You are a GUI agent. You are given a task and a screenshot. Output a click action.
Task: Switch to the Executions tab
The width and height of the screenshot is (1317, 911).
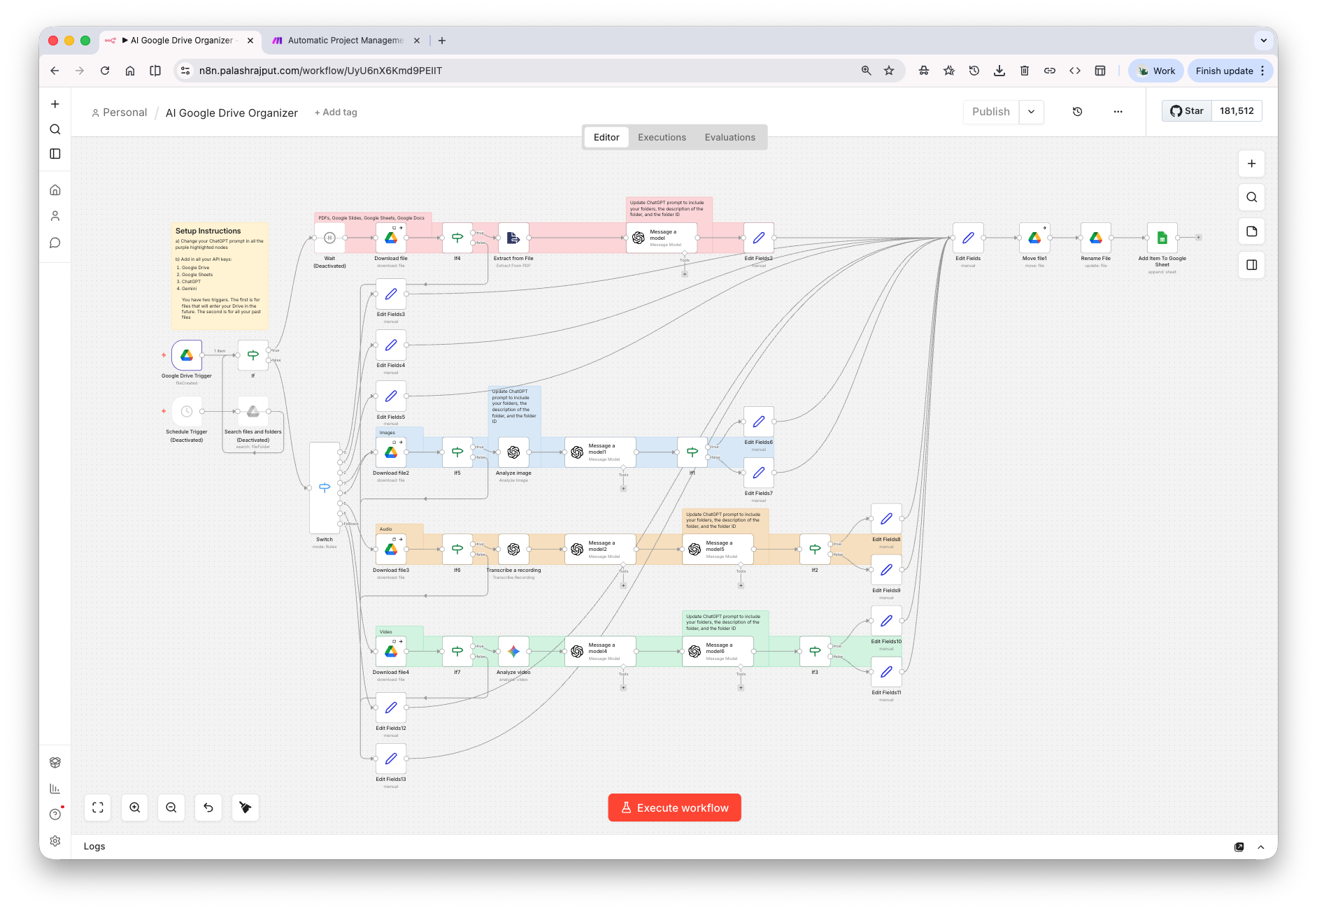point(661,137)
